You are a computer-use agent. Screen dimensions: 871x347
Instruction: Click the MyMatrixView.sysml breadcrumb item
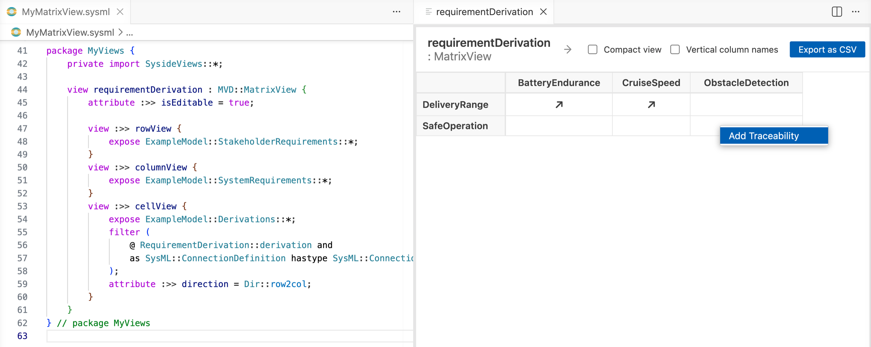point(70,32)
